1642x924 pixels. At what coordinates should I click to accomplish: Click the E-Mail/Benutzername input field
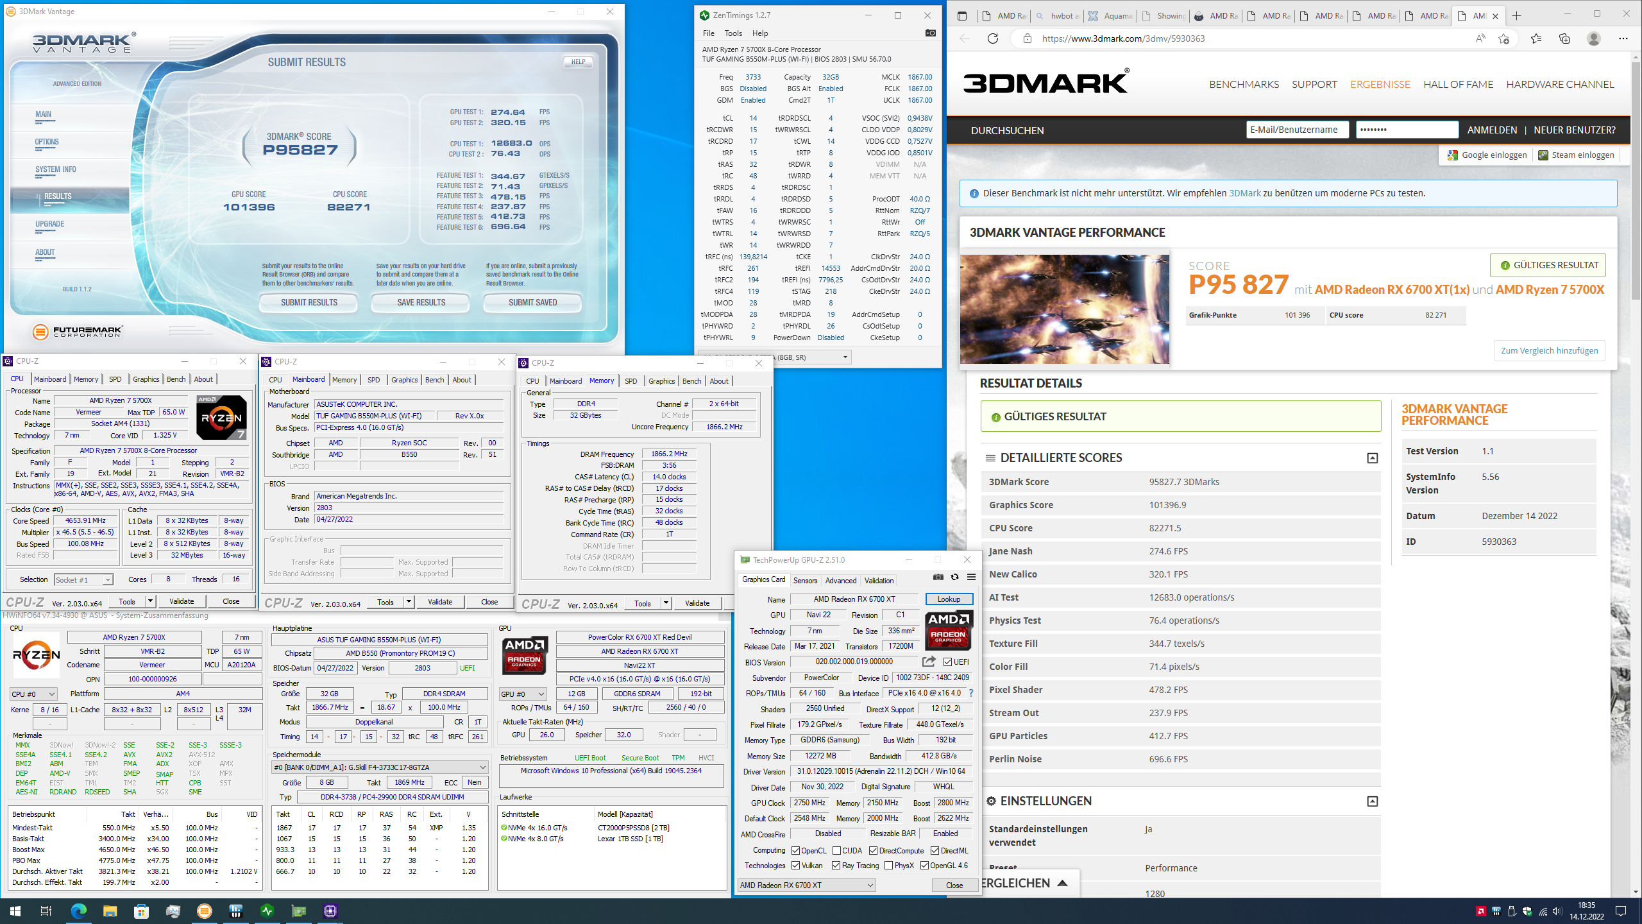coord(1298,130)
